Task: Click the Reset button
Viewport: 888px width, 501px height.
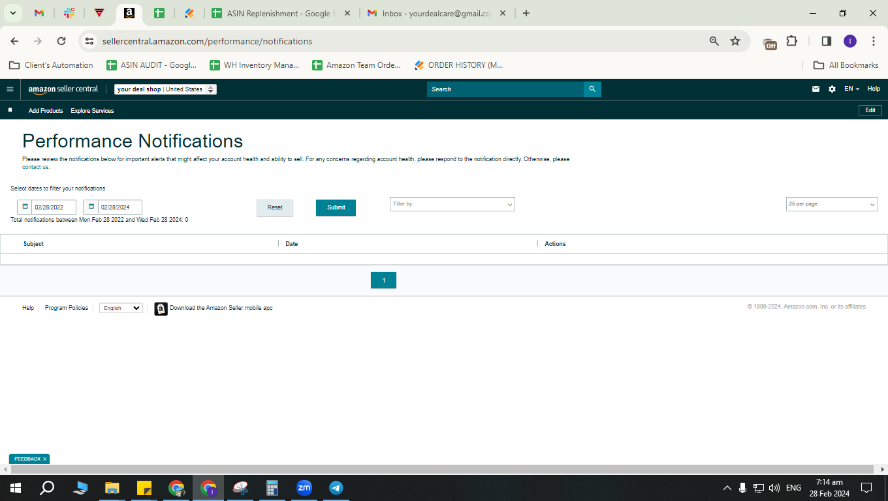Action: click(x=275, y=207)
